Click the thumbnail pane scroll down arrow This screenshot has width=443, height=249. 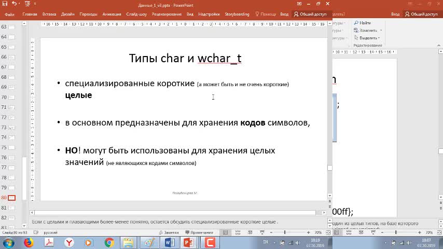24,226
